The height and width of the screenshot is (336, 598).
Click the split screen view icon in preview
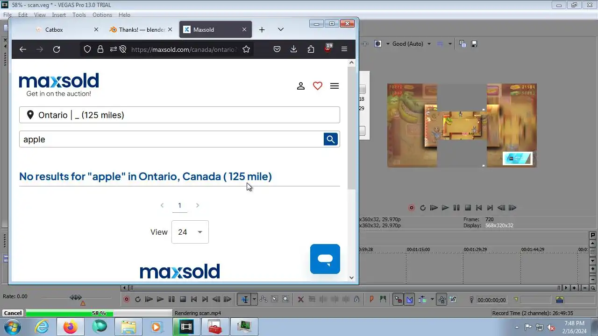(x=378, y=44)
